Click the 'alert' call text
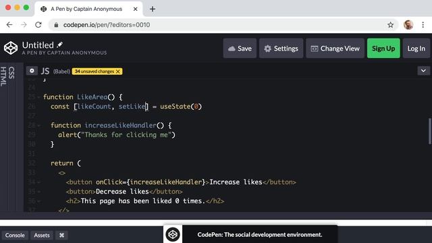This screenshot has width=432, height=243. click(x=67, y=135)
